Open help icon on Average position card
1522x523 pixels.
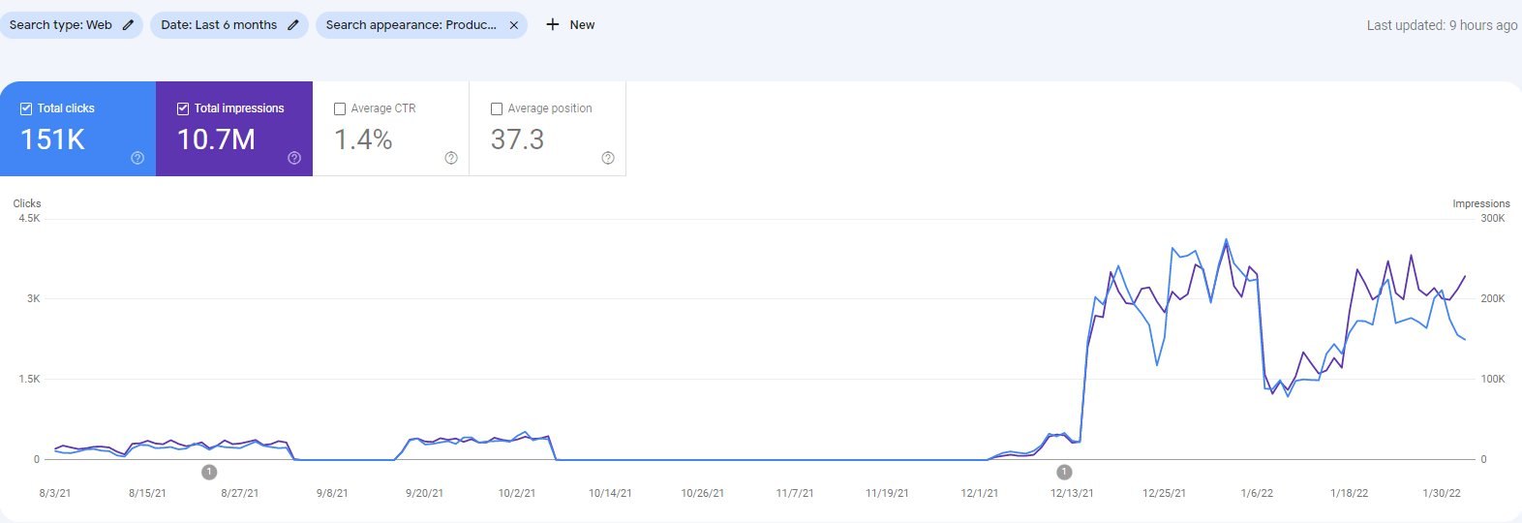608,158
